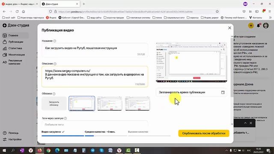Select the third cover thumbnail
Image resolution: width=274 pixels, height=154 pixels.
click(x=137, y=104)
